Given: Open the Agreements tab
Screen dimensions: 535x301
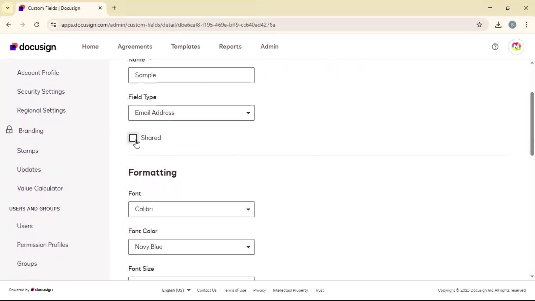Looking at the screenshot, I should click(135, 47).
